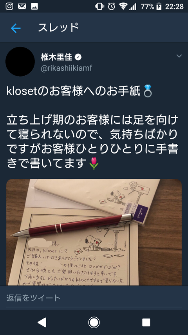Image resolution: width=188 pixels, height=335 pixels.
Task: Tap Android recent apps square button
Action: [146, 322]
